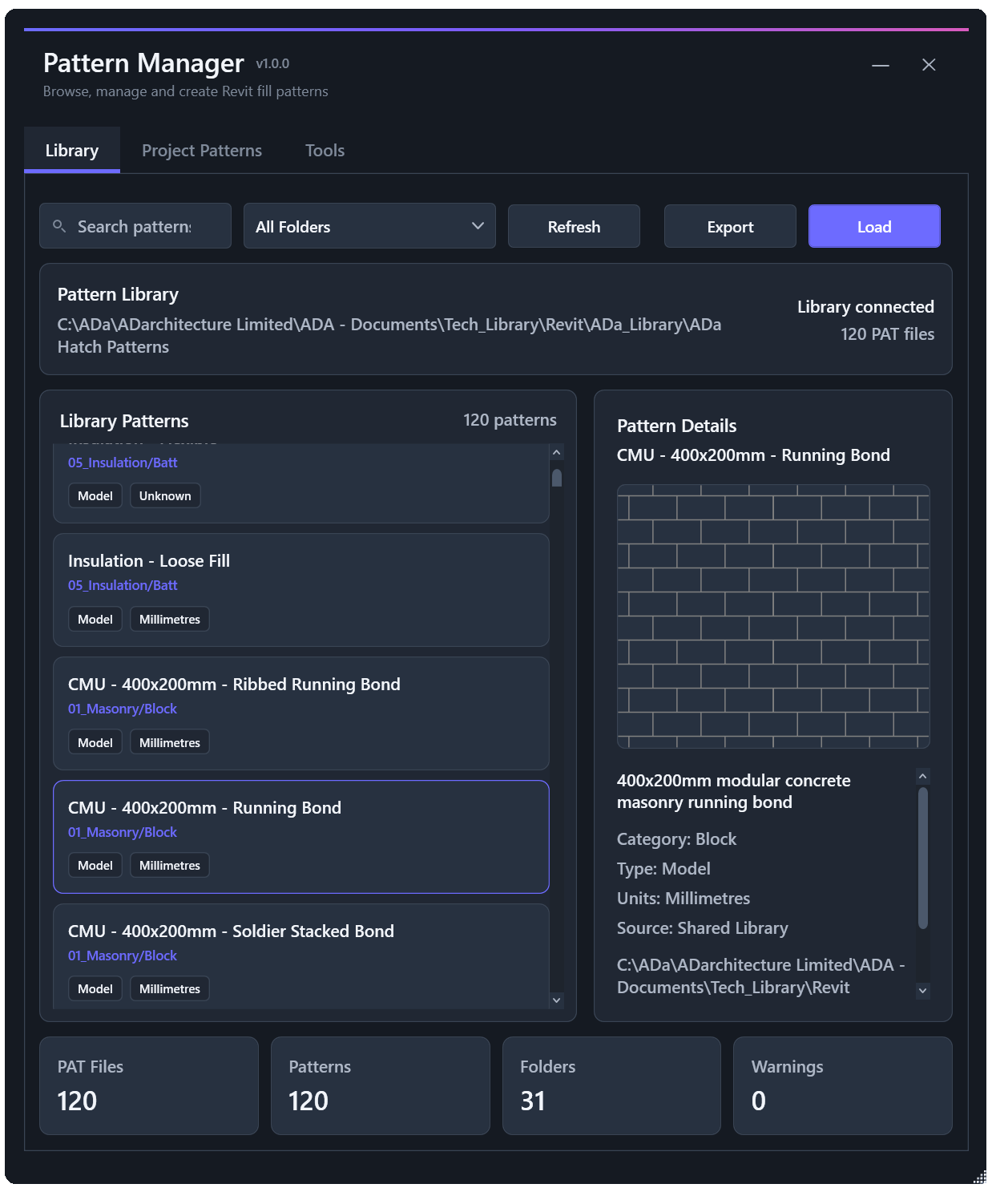Click the Unknown units tag

[165, 495]
